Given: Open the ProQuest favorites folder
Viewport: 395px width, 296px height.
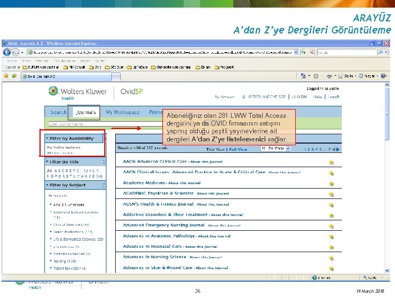Looking at the screenshot, I should click(x=224, y=67).
